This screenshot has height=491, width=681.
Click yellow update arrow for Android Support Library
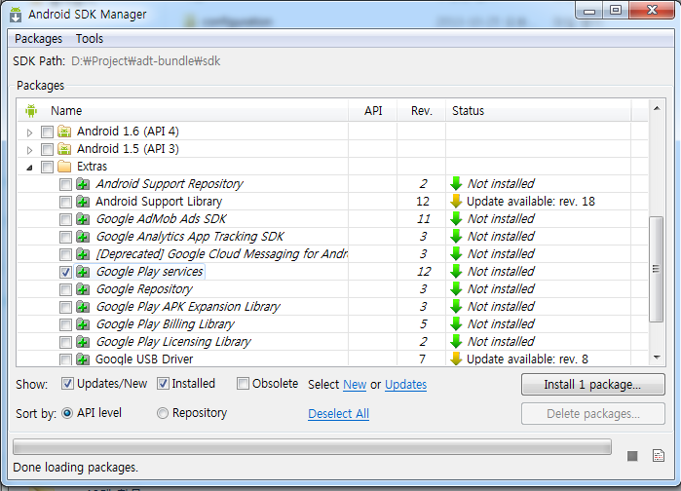pos(456,202)
